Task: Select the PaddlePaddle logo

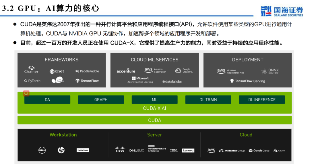Action: (x=87, y=71)
